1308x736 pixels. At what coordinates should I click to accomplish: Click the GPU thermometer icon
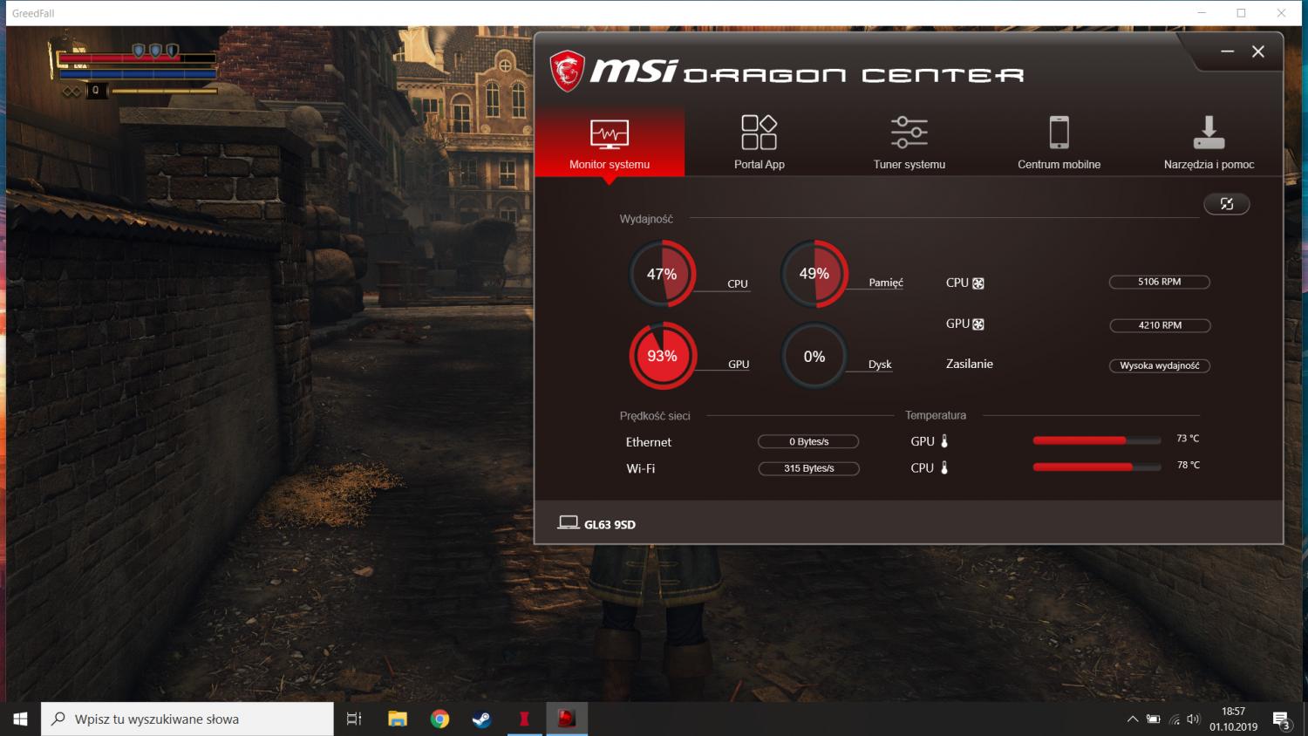944,441
